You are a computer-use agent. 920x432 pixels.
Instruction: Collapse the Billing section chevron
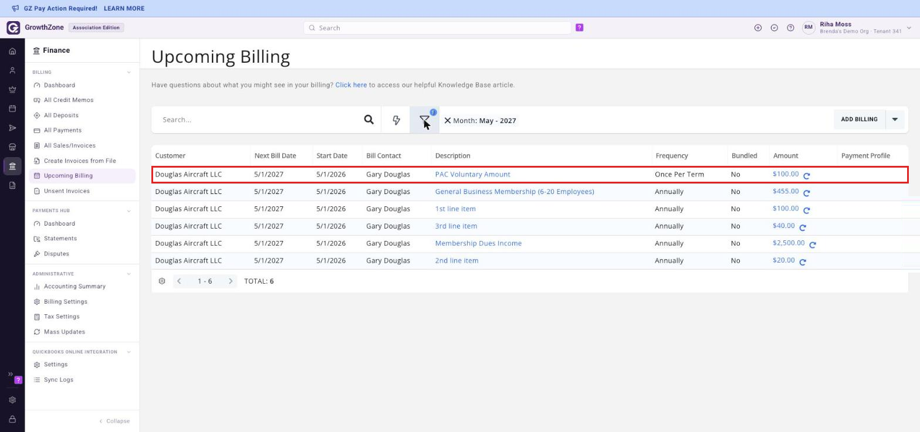point(128,72)
